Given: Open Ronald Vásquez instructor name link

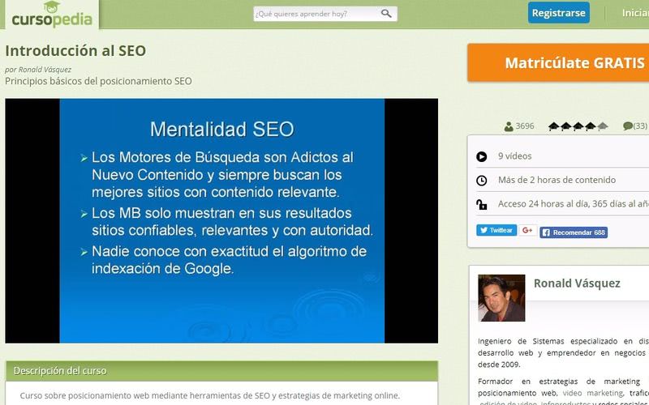Looking at the screenshot, I should tap(577, 283).
